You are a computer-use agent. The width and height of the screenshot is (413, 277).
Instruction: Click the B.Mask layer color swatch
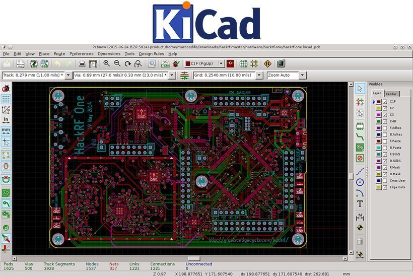pos(379,174)
